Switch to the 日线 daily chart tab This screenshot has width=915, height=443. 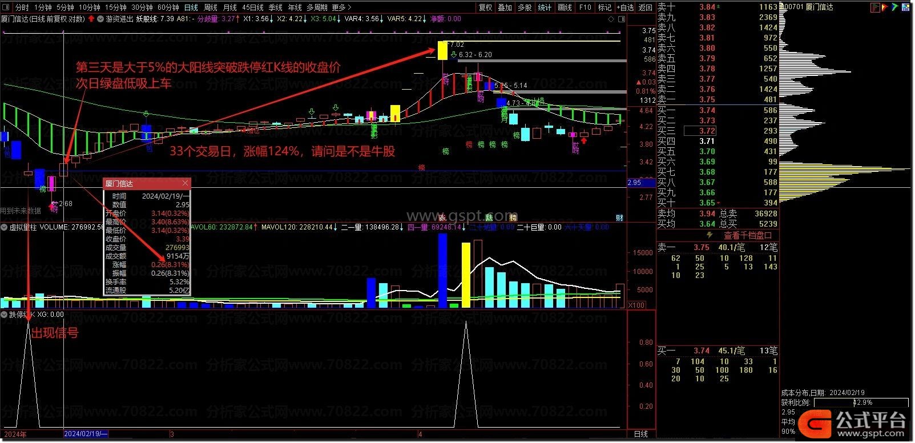coord(191,7)
